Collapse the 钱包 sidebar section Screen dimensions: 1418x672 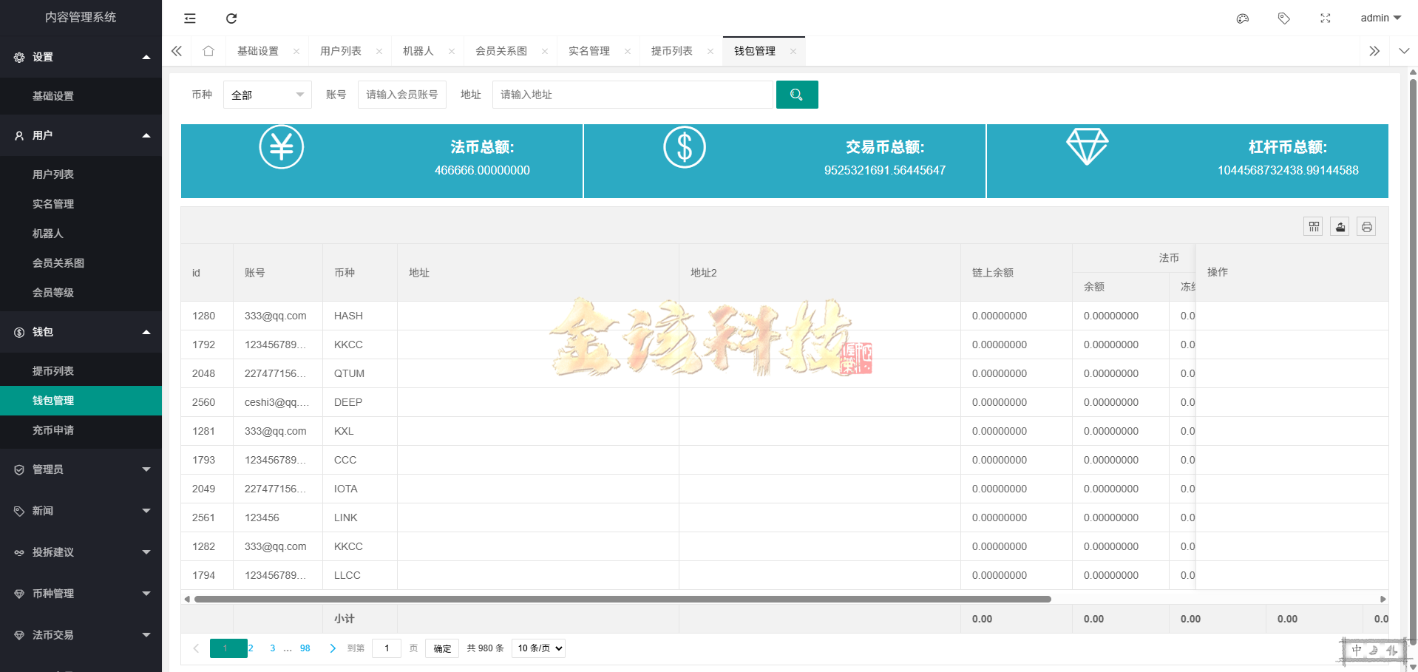81,332
